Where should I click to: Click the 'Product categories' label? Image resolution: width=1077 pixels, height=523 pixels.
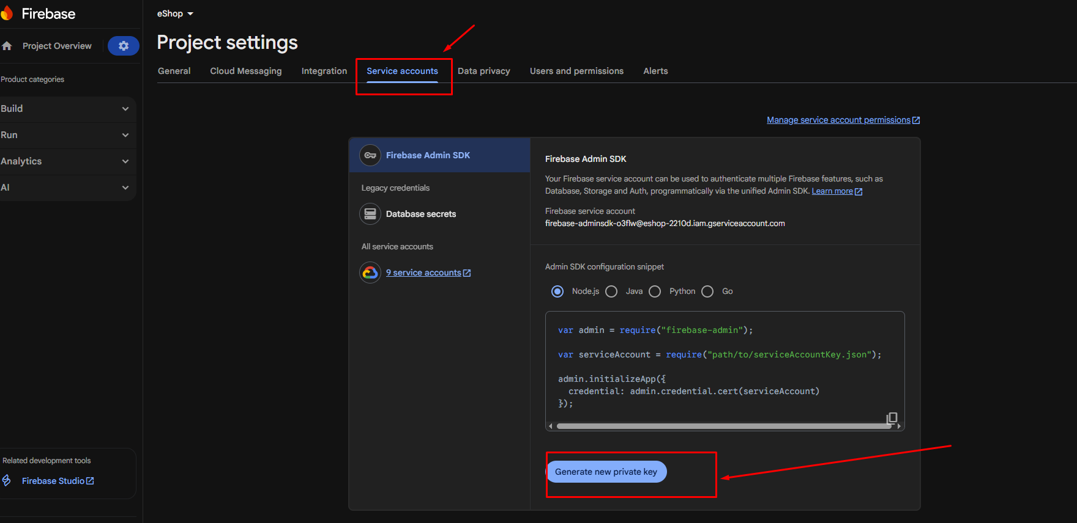tap(32, 79)
